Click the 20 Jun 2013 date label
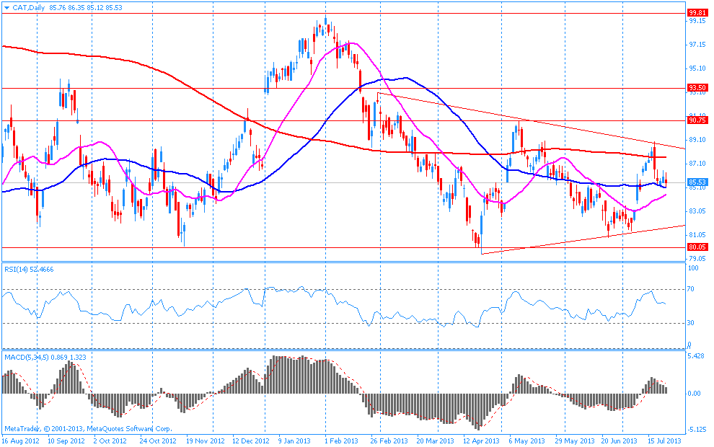Image resolution: width=714 pixels, height=447 pixels. [619, 441]
